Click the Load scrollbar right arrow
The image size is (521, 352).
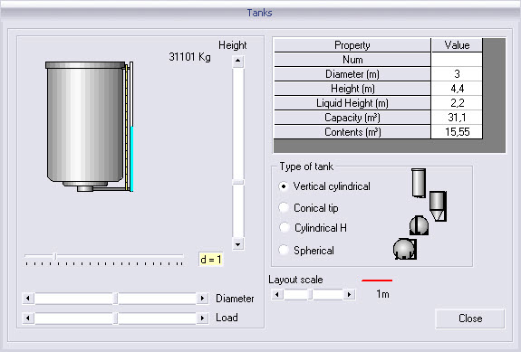pos(202,319)
